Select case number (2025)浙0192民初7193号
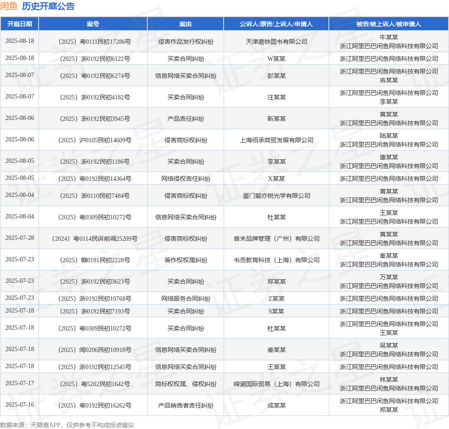Image resolution: width=449 pixels, height=429 pixels. click(x=95, y=312)
